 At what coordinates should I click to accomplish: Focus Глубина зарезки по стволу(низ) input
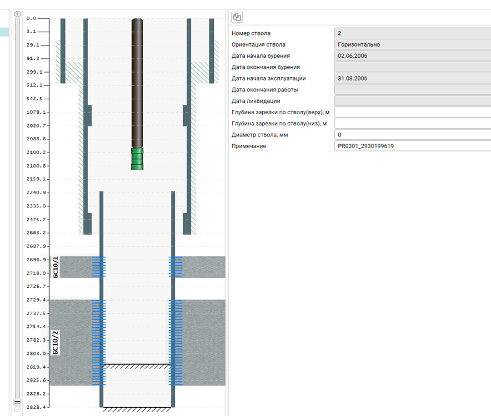click(x=412, y=123)
